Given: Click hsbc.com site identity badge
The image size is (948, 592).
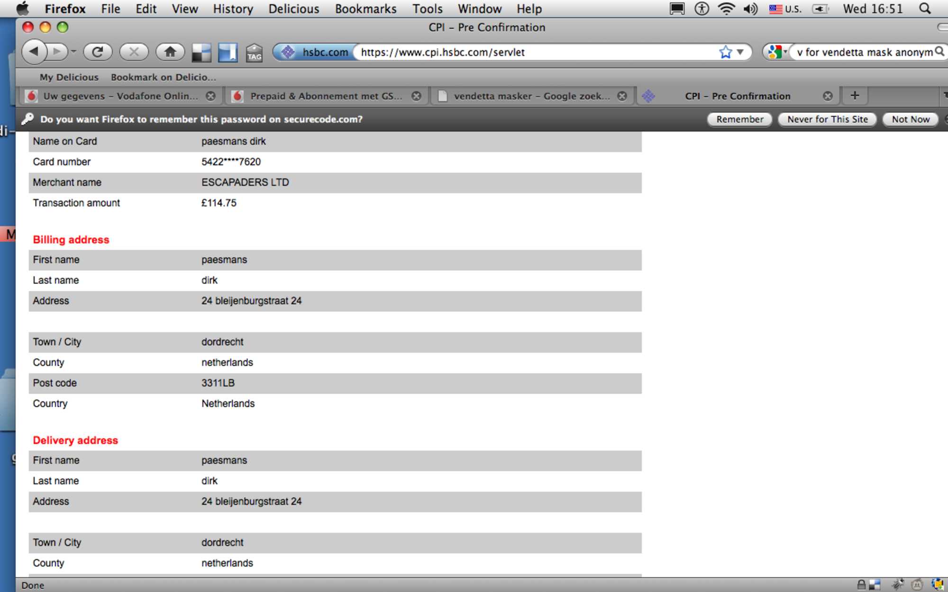Looking at the screenshot, I should pyautogui.click(x=315, y=52).
